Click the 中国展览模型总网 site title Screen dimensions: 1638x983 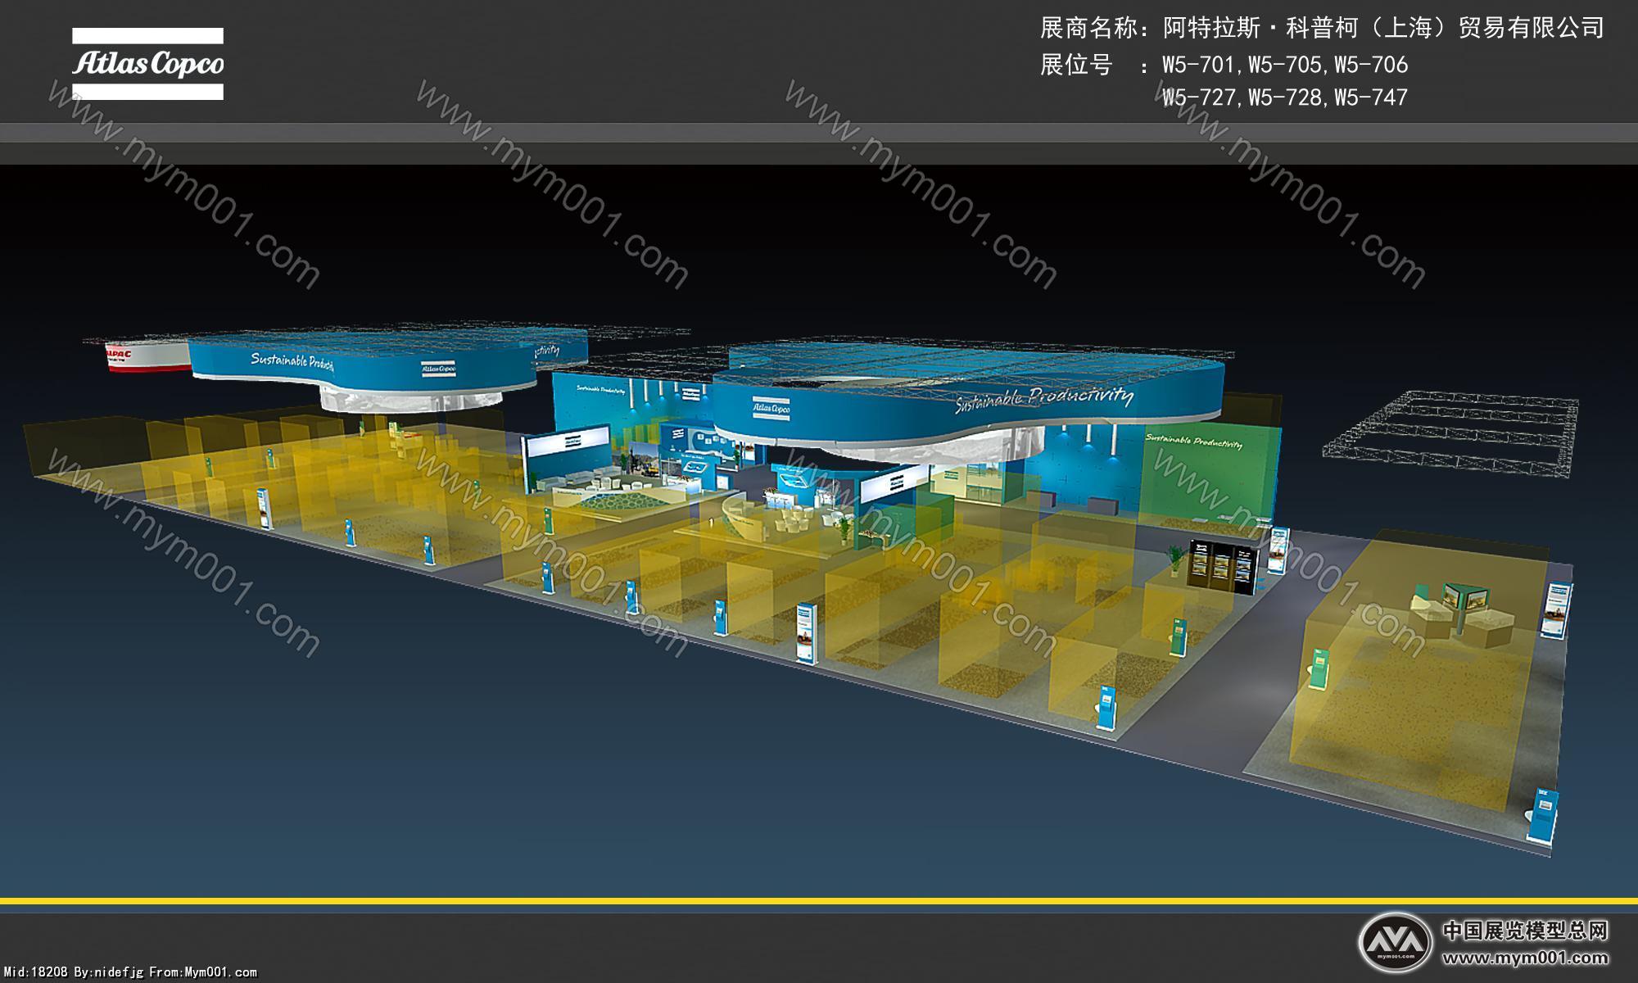coord(1525,931)
